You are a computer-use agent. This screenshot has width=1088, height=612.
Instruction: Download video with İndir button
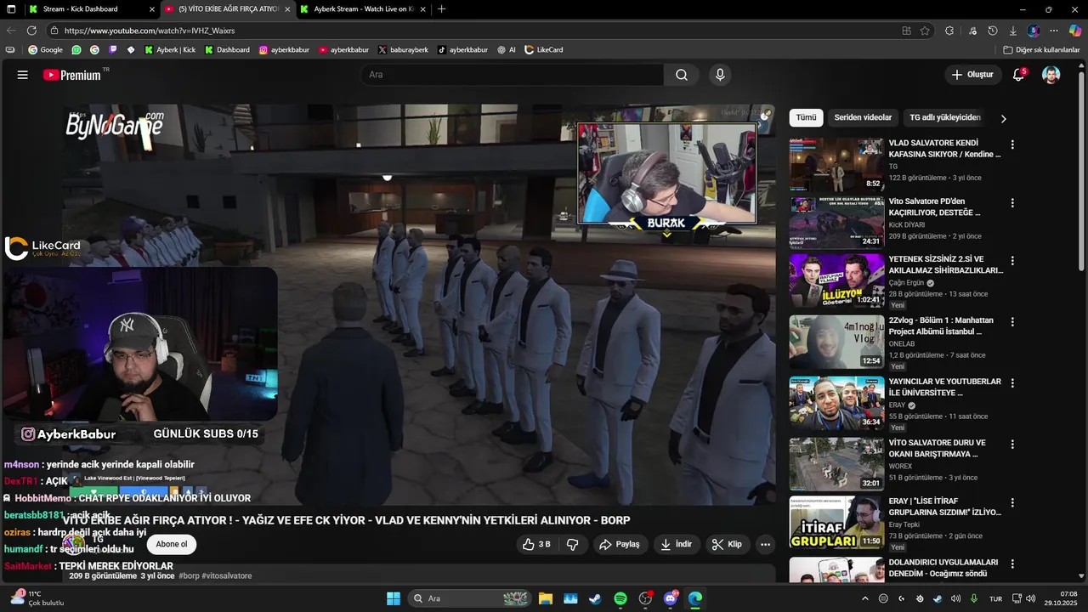click(x=677, y=544)
